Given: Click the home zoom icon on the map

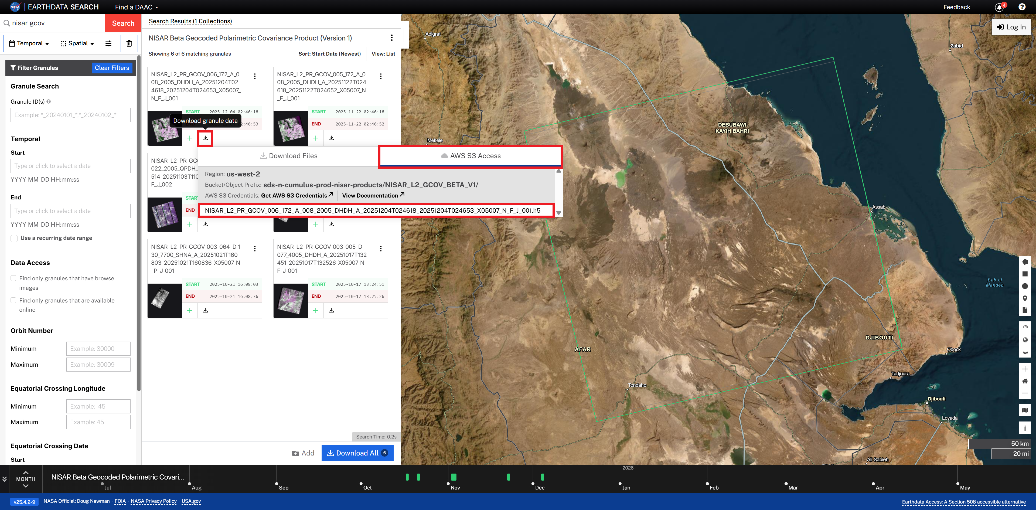Looking at the screenshot, I should click(1025, 381).
